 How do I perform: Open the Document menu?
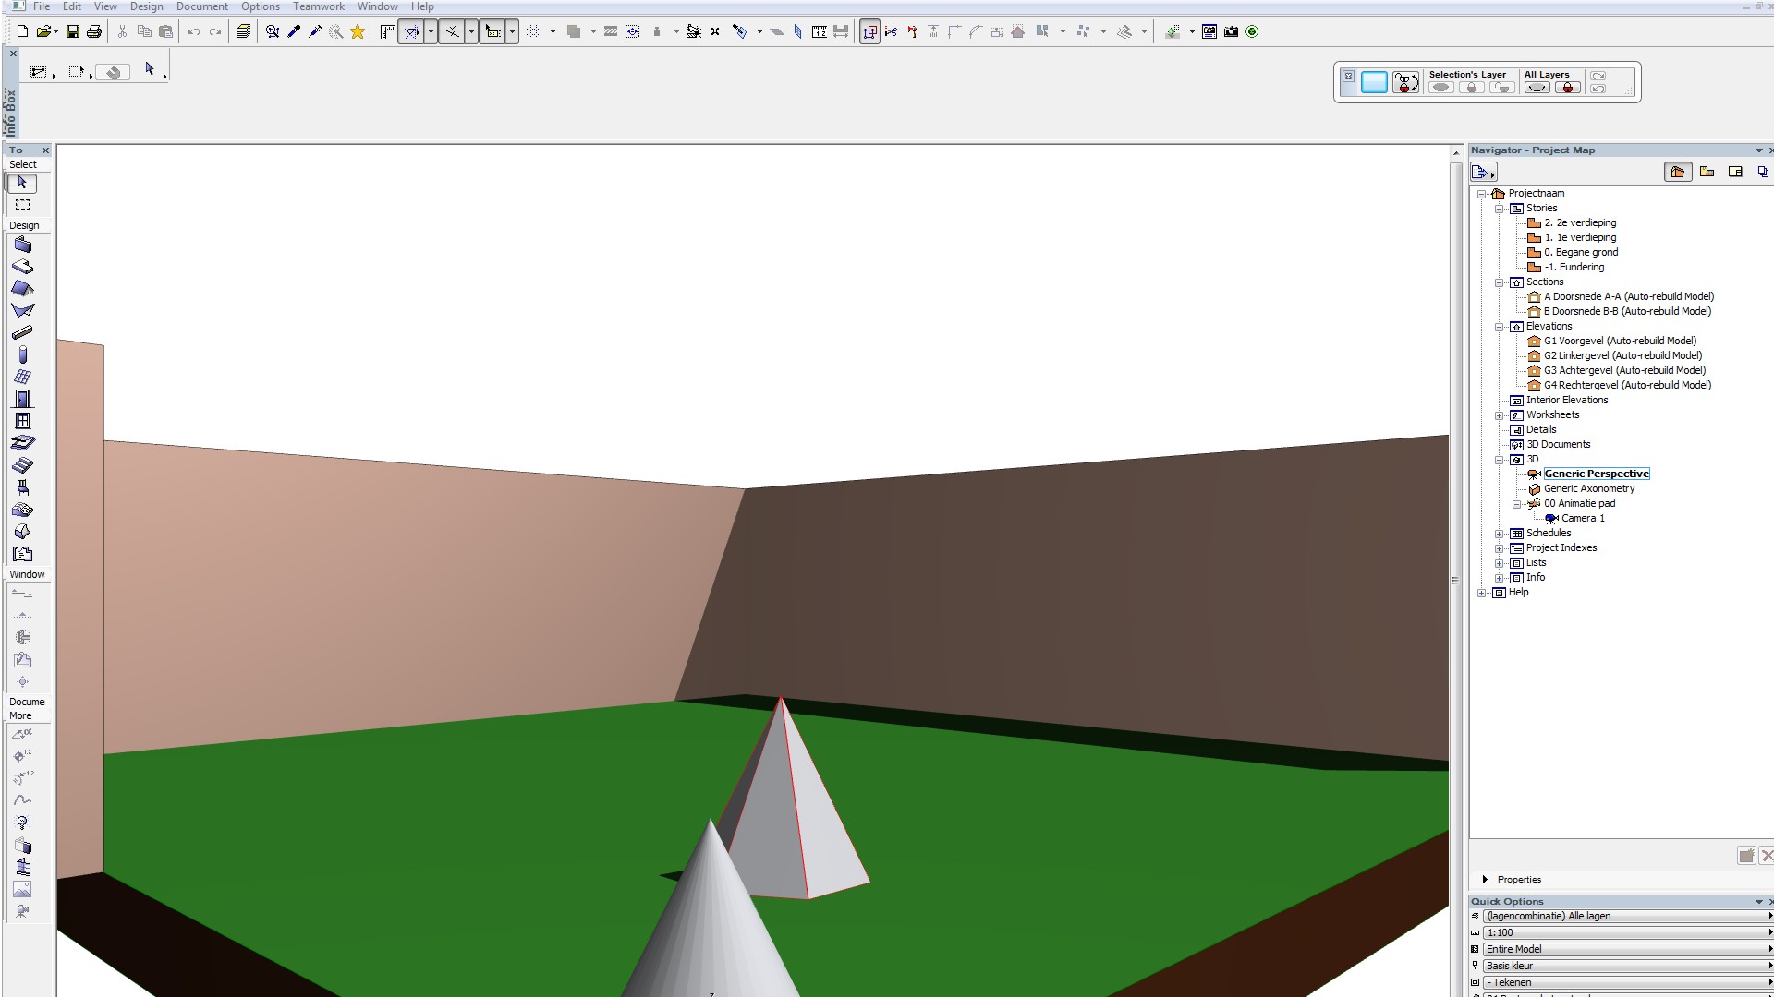click(201, 6)
